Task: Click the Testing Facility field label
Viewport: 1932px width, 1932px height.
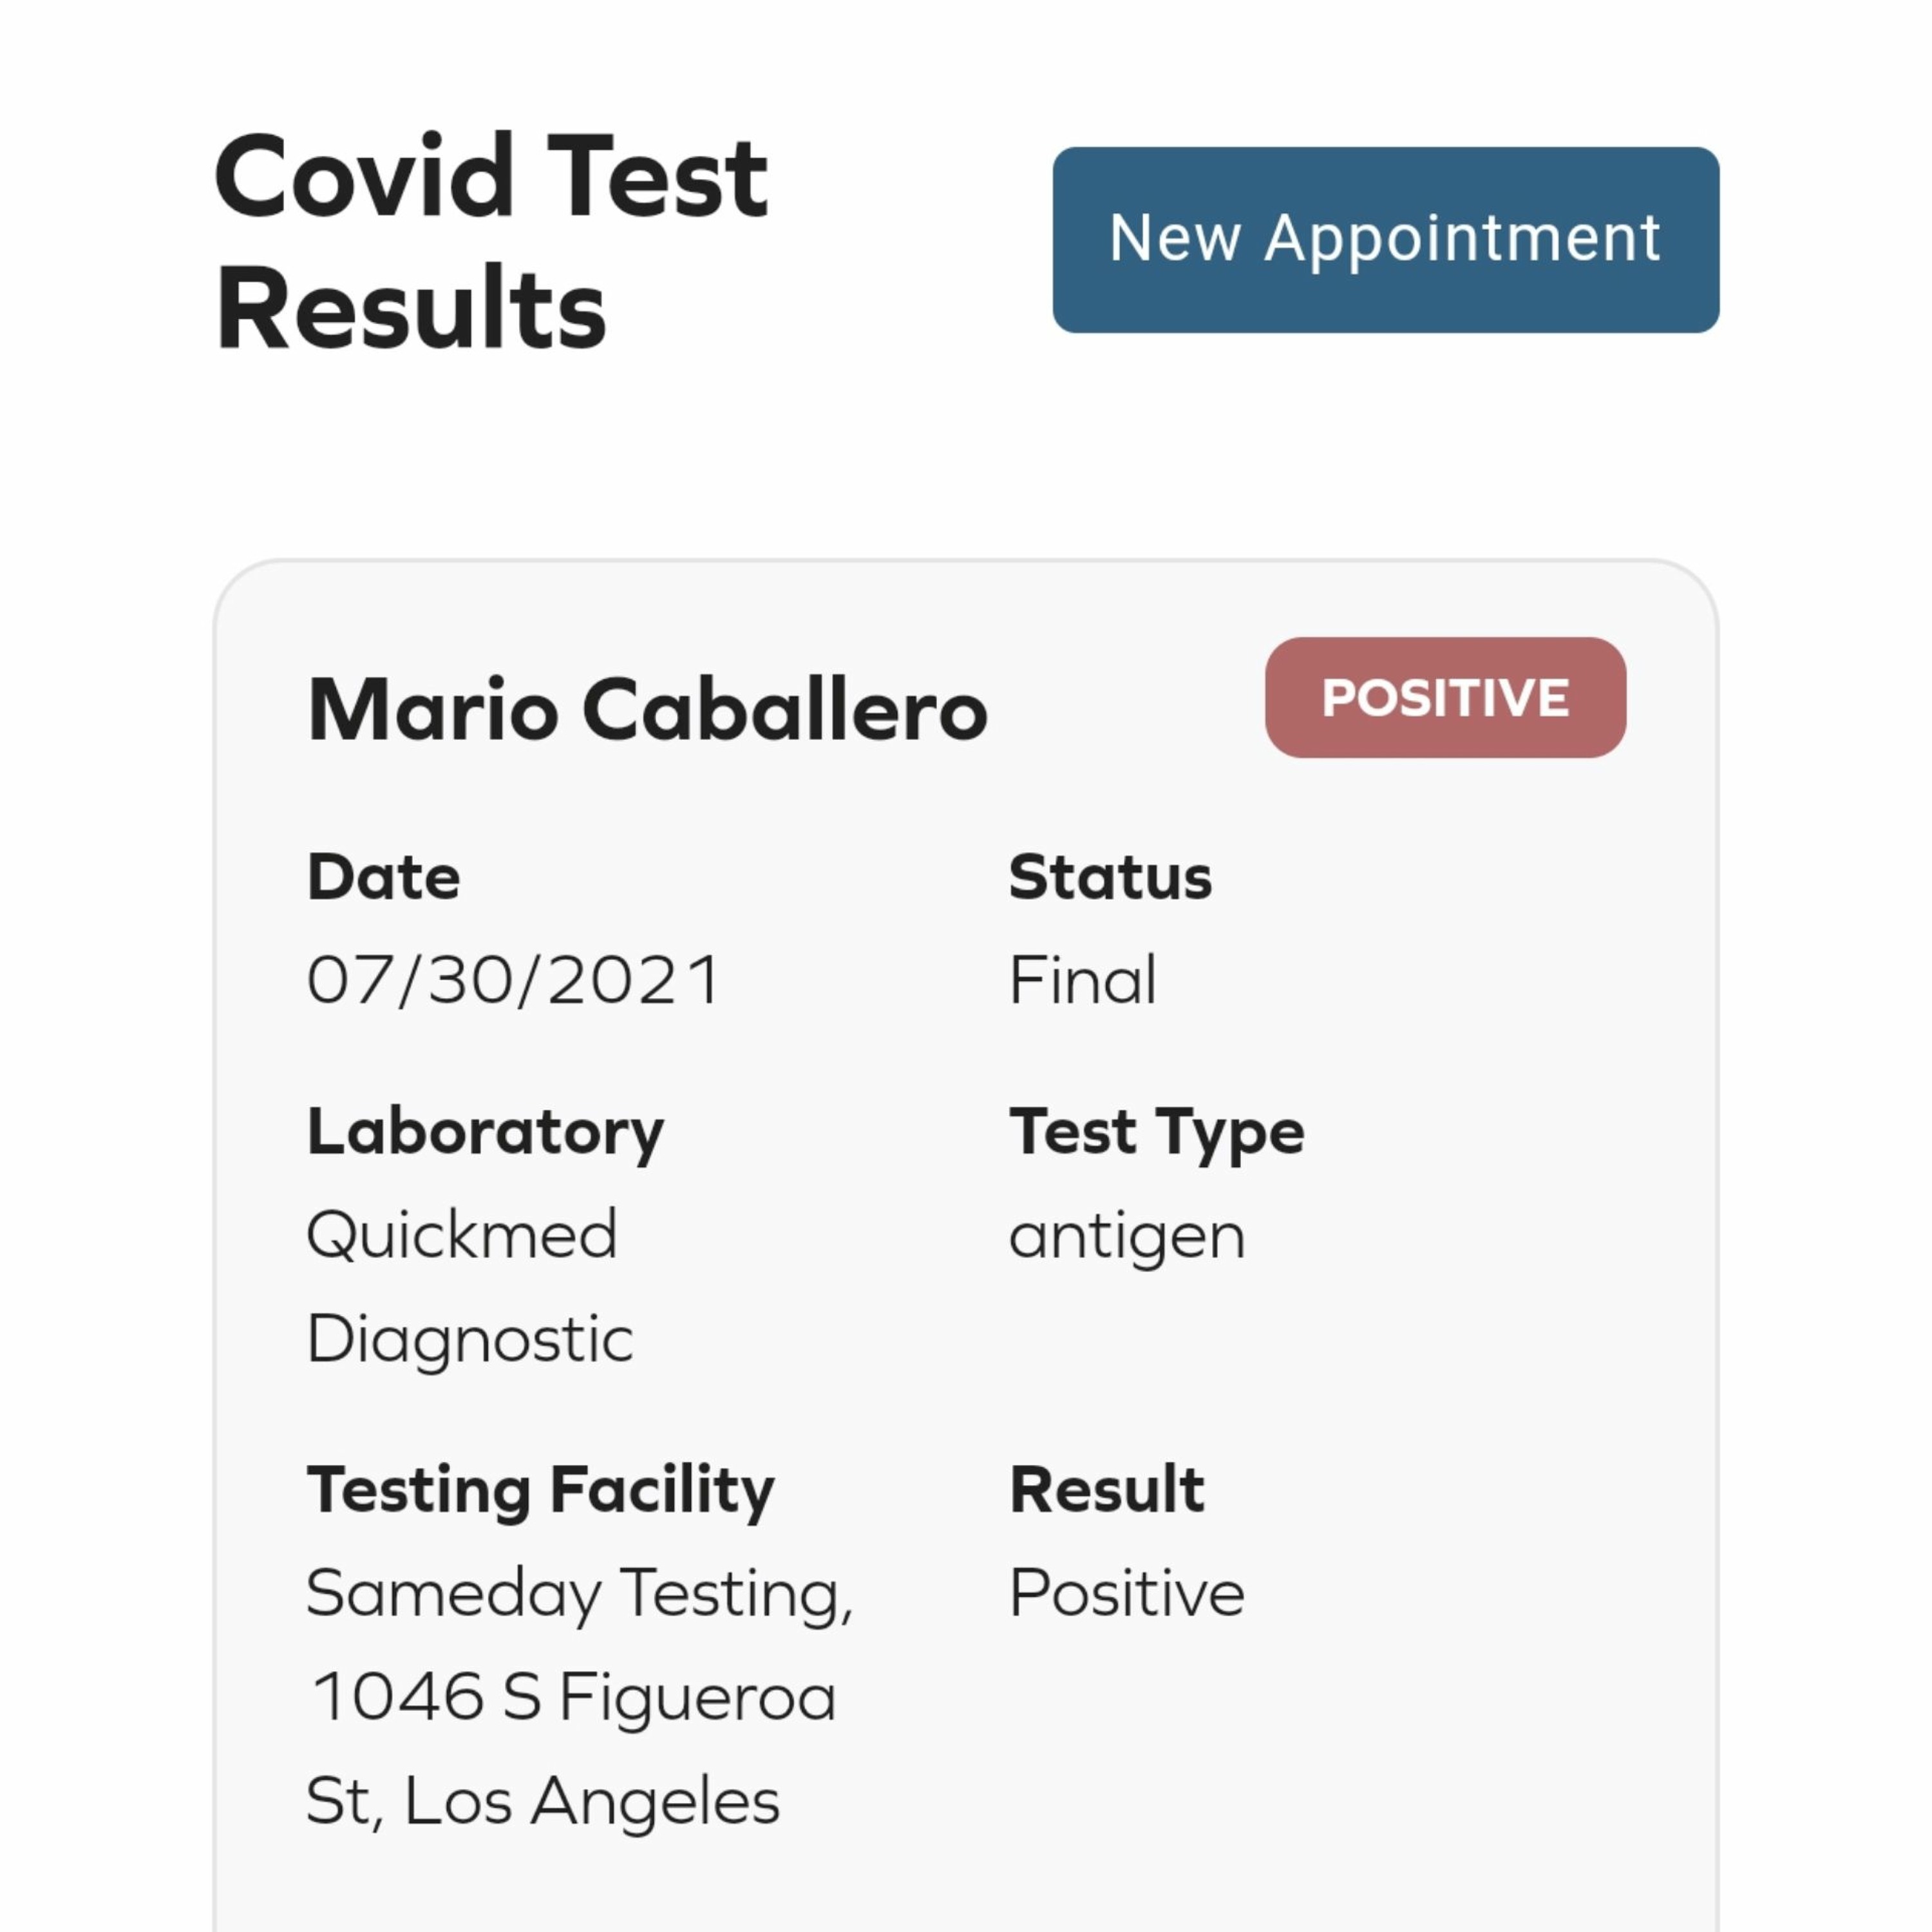Action: click(x=540, y=1490)
